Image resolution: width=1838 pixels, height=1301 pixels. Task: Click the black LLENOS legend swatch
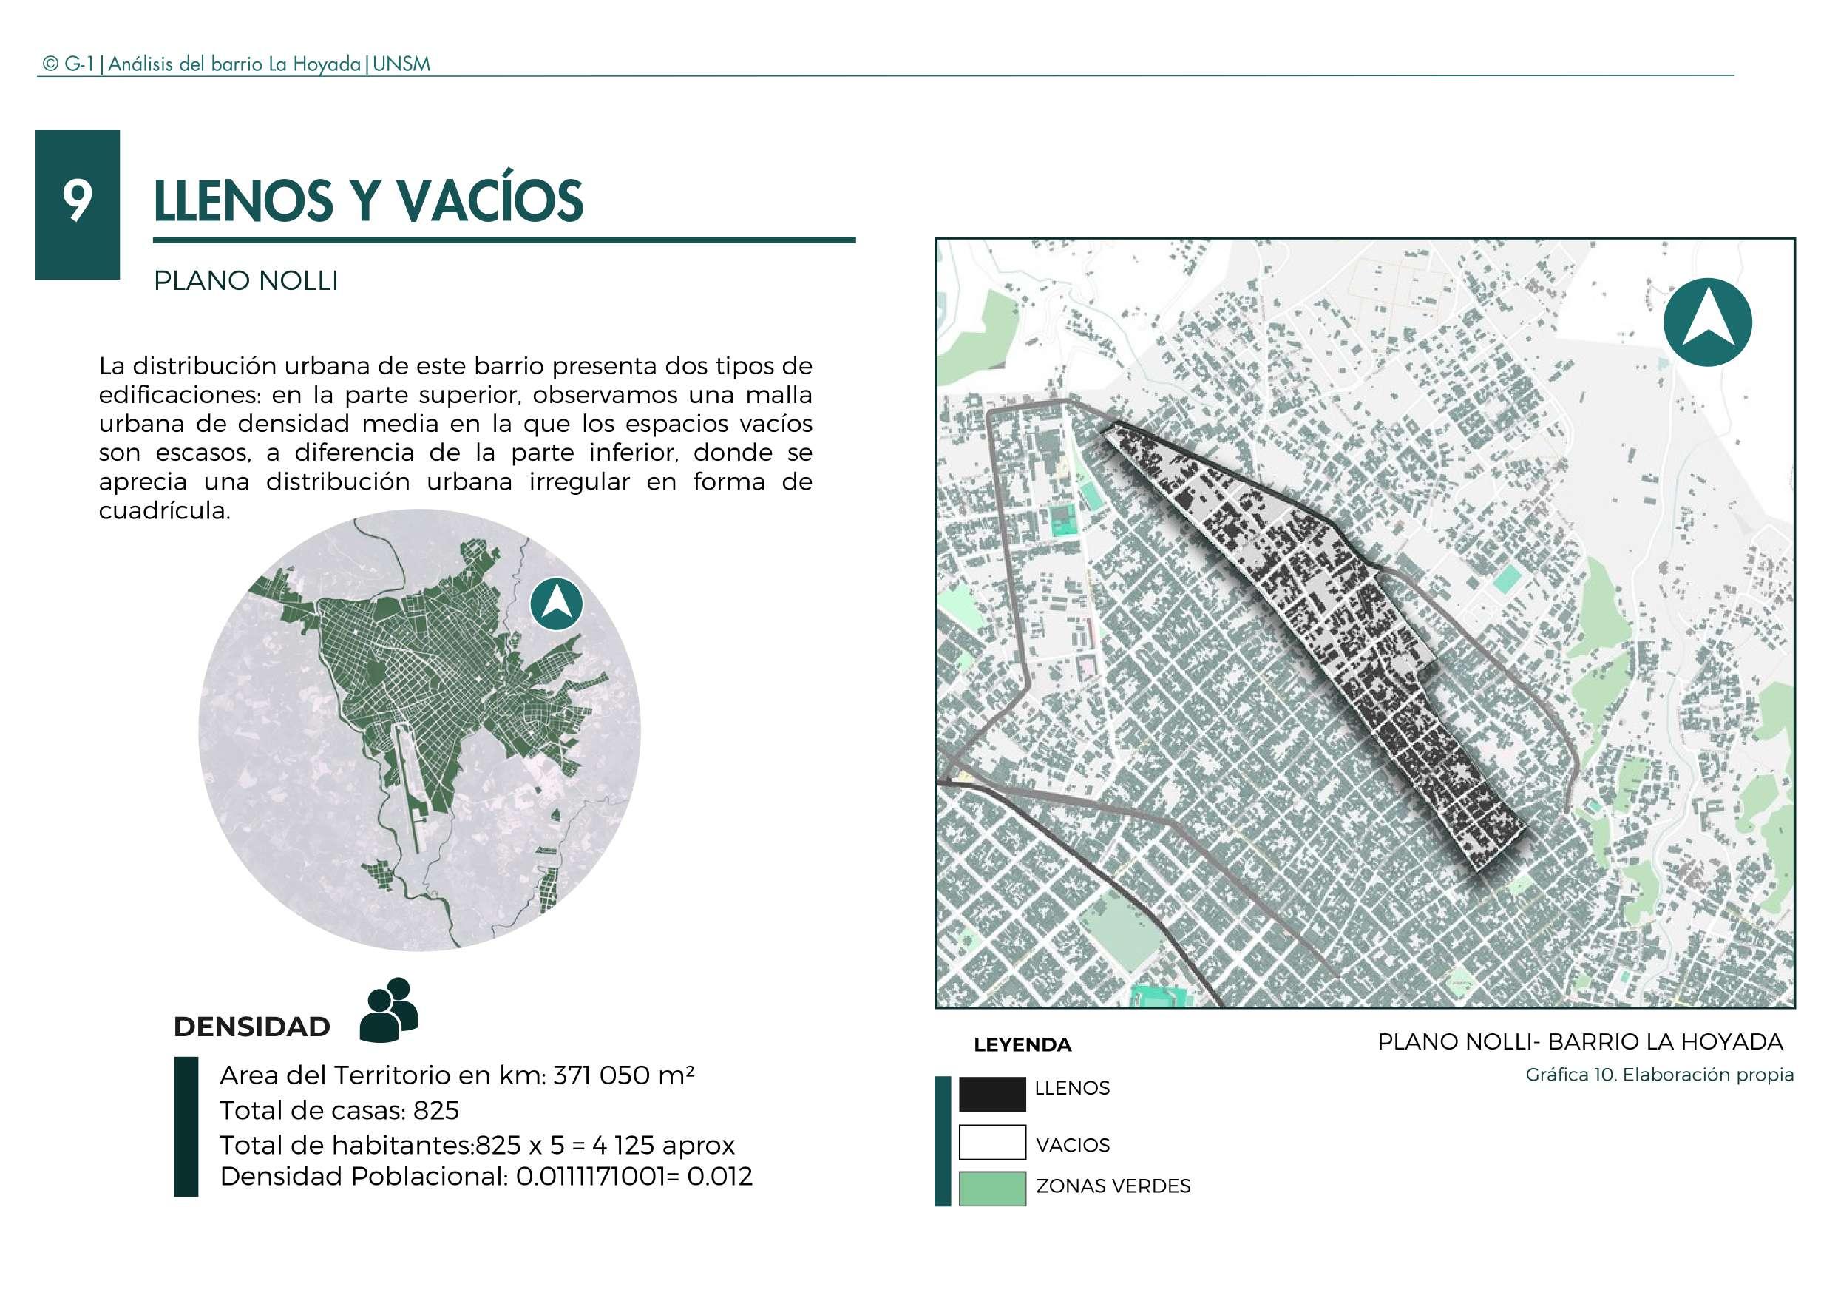(991, 1095)
